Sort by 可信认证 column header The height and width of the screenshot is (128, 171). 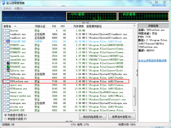tap(40, 26)
